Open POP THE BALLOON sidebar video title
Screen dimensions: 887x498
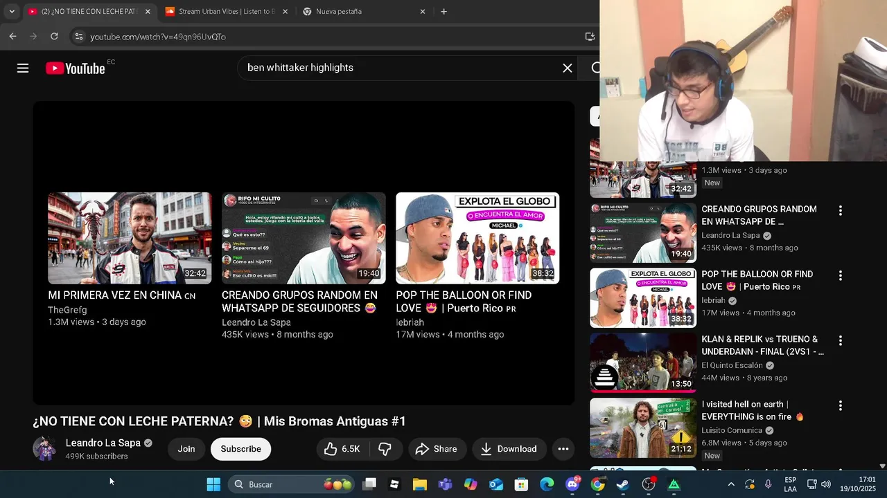(x=757, y=280)
